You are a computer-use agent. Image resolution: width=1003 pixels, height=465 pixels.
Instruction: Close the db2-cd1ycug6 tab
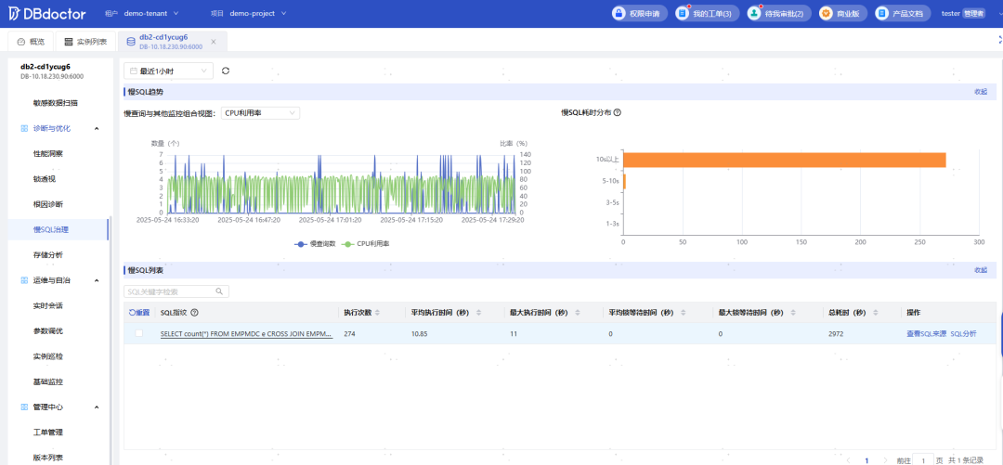(x=214, y=42)
